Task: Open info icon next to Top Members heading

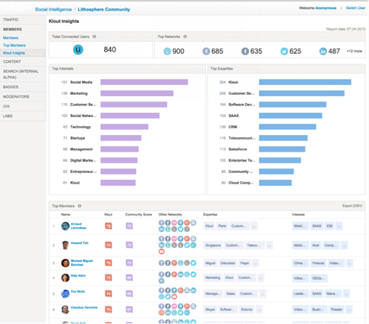Action: [x=80, y=206]
